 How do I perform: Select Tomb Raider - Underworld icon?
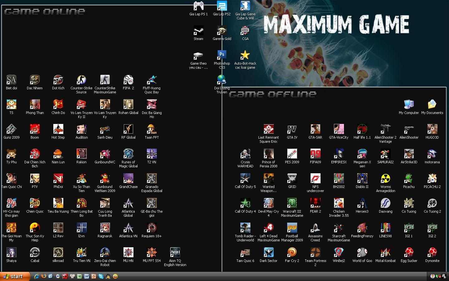(x=245, y=228)
